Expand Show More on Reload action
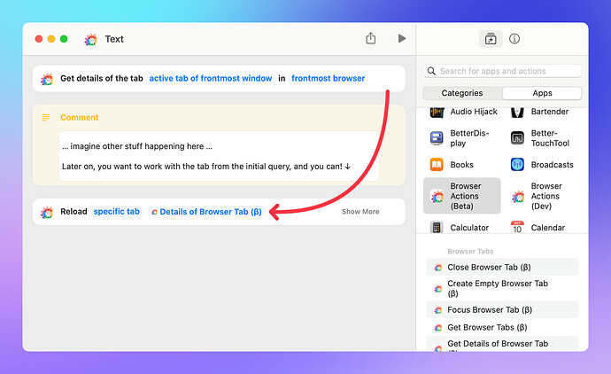Image resolution: width=611 pixels, height=374 pixels. pos(360,212)
